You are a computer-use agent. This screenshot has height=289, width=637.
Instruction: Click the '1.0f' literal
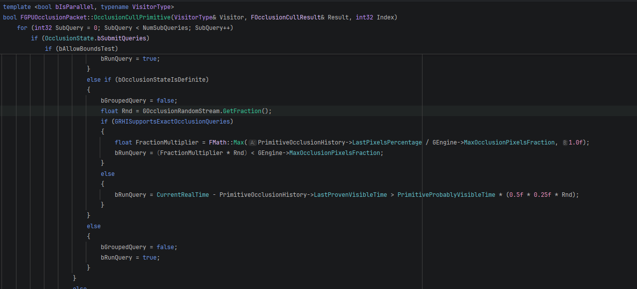click(576, 143)
